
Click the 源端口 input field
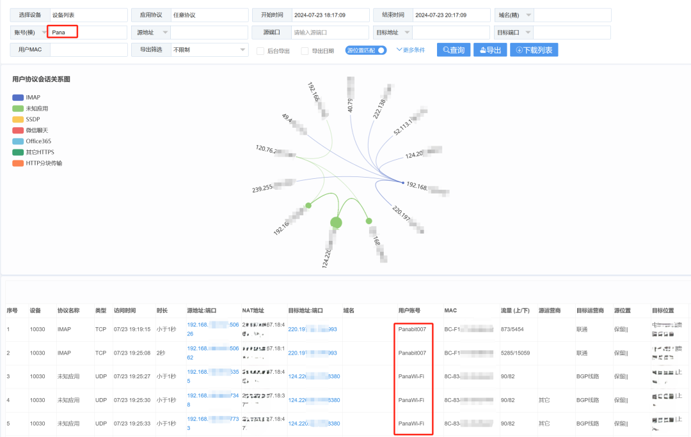click(330, 32)
